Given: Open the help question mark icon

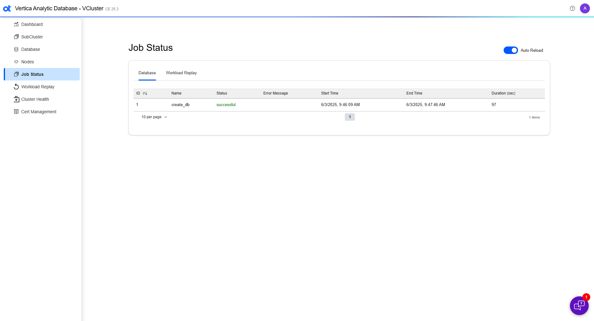Looking at the screenshot, I should point(572,8).
